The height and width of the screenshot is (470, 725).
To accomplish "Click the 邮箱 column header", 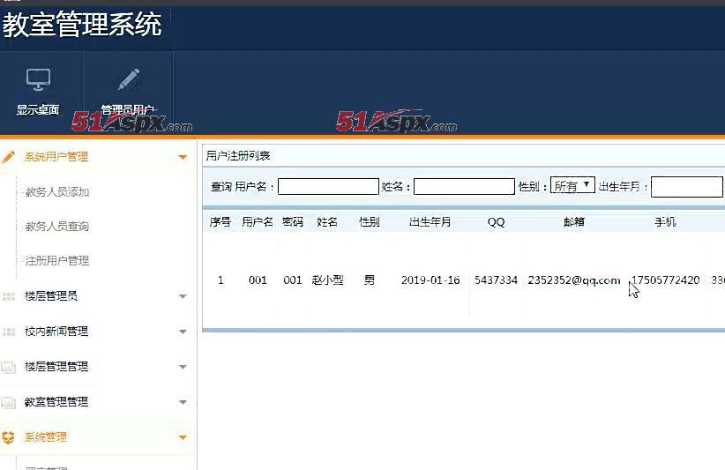I will tap(574, 222).
